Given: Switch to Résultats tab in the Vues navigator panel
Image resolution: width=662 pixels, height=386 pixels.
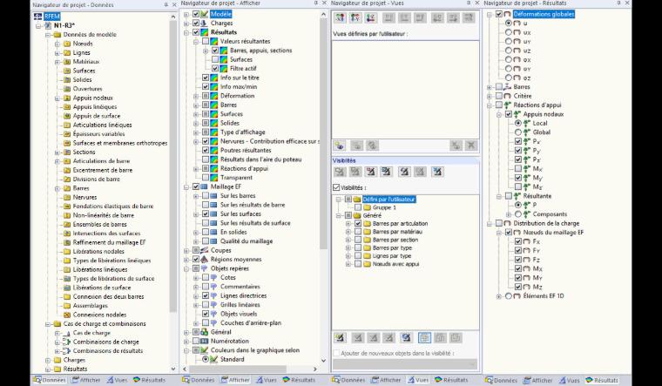Looking at the screenshot, I should point(451,380).
